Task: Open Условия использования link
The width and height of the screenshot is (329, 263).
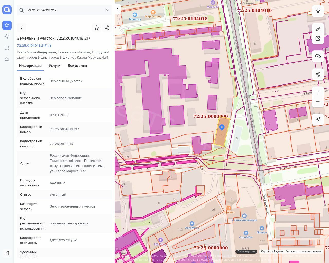Action: pyautogui.click(x=303, y=251)
